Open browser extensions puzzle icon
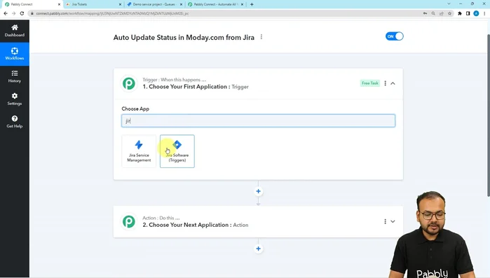 click(460, 13)
